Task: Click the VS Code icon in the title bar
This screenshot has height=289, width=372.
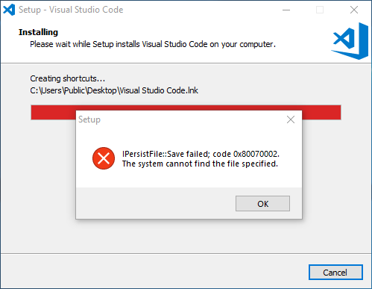Action: click(x=9, y=10)
